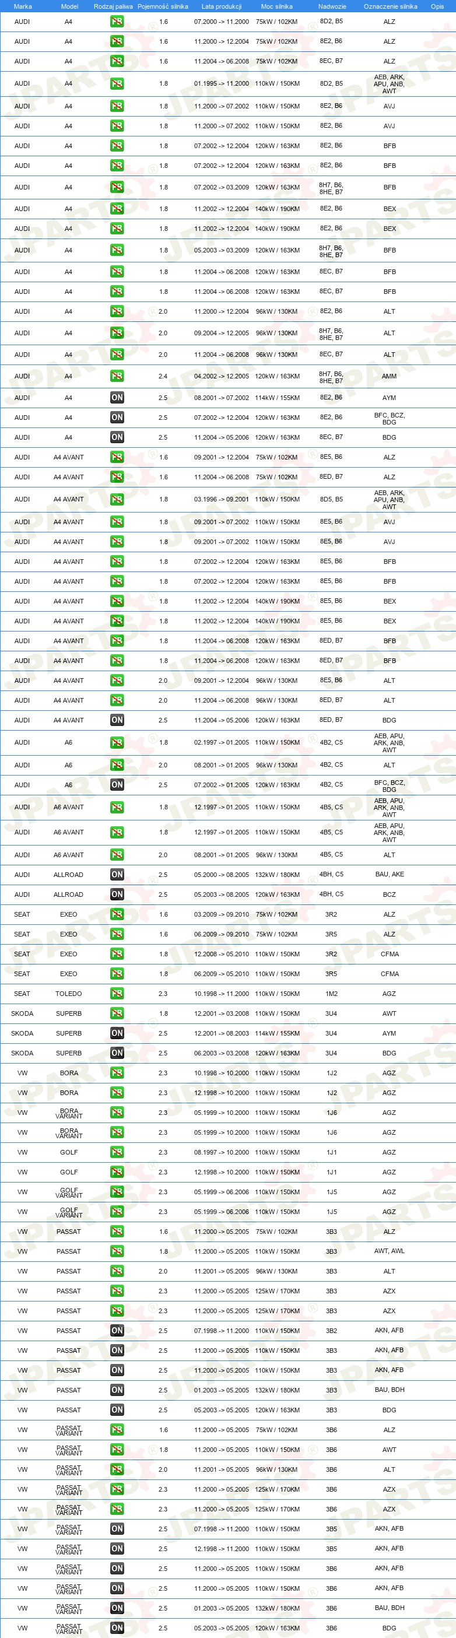Click the Nadwozie column header
Screen dimensions: 456x1638
point(332,6)
